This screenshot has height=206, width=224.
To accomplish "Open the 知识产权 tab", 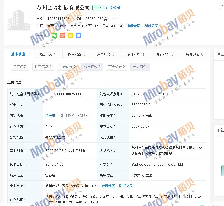I will tap(165, 54).
